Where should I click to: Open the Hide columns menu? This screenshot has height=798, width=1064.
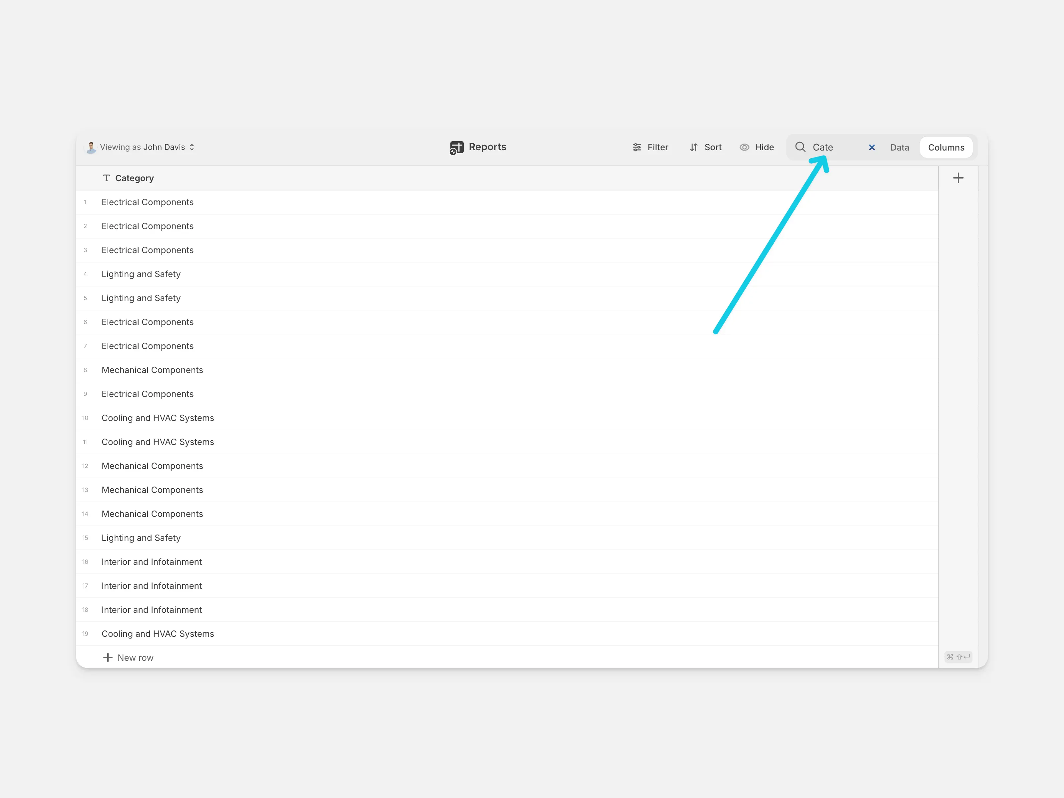click(x=757, y=147)
